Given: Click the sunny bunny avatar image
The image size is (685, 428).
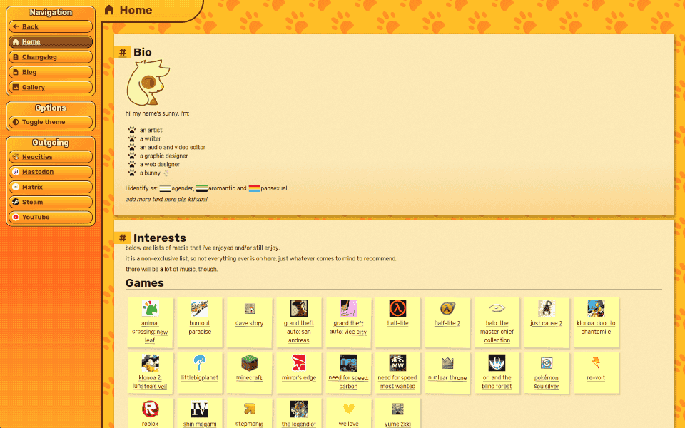Looking at the screenshot, I should tap(148, 83).
